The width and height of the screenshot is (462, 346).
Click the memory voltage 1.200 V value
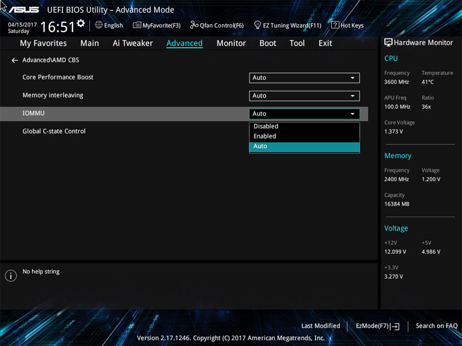(431, 179)
